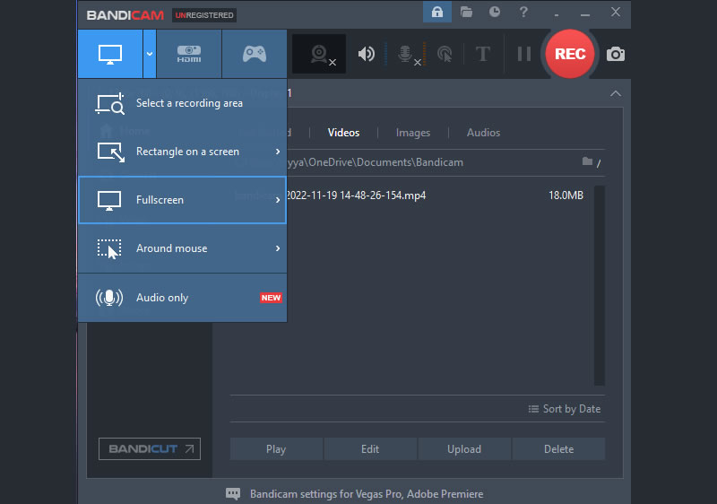The height and width of the screenshot is (504, 717).
Task: Open the folder icon next to output path
Action: tap(587, 161)
